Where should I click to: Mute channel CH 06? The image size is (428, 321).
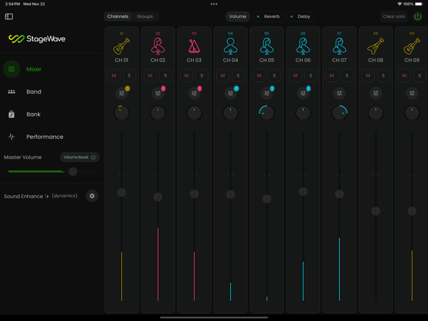(x=296, y=75)
